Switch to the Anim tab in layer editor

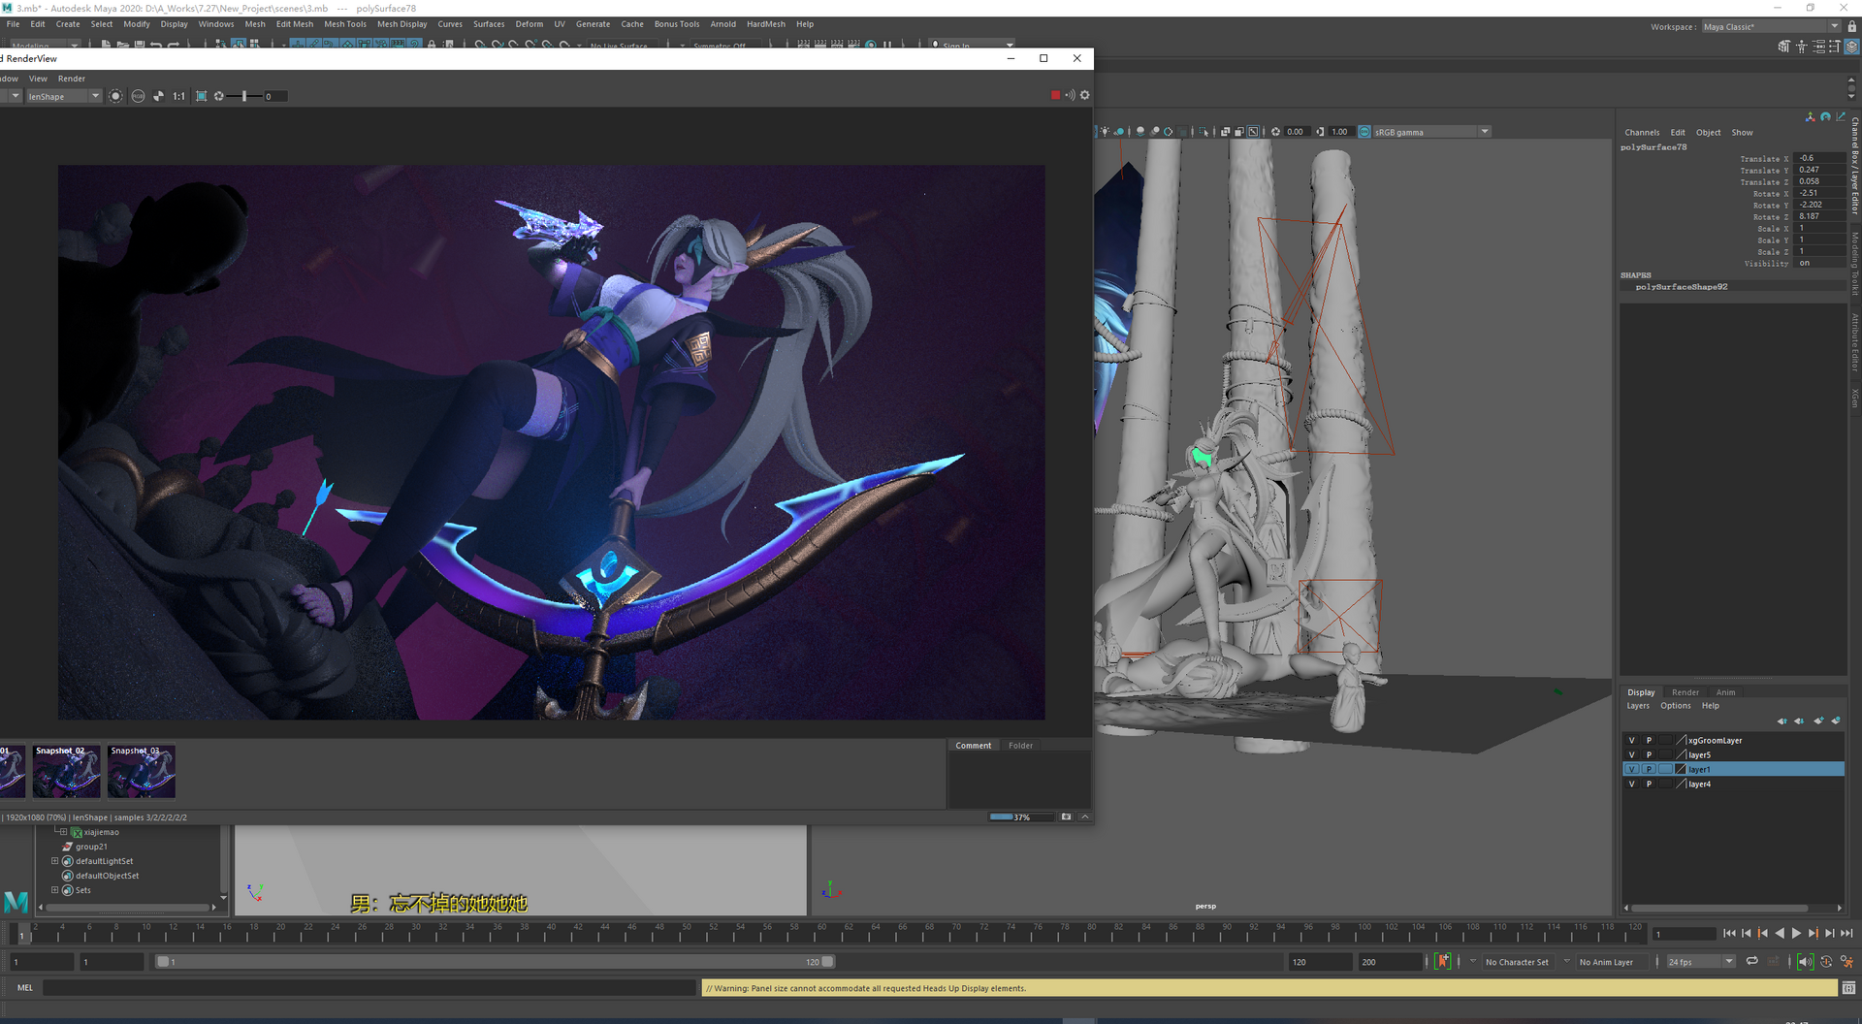click(x=1725, y=692)
